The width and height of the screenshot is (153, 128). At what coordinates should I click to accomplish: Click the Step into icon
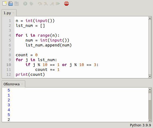pyautogui.click(x=46, y=4)
